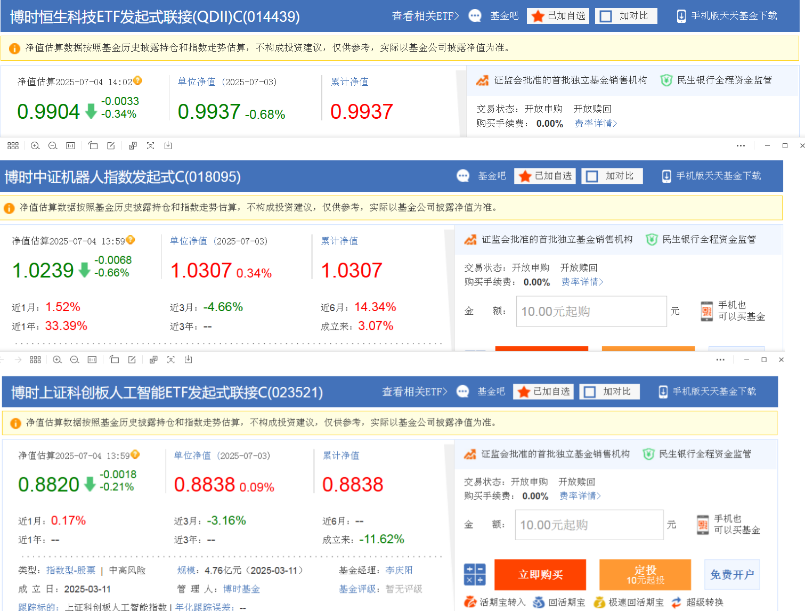Viewport: 805px width, 611px height.
Task: Zoom out using toolbar above 博时上证科创板 page
Action: click(75, 360)
